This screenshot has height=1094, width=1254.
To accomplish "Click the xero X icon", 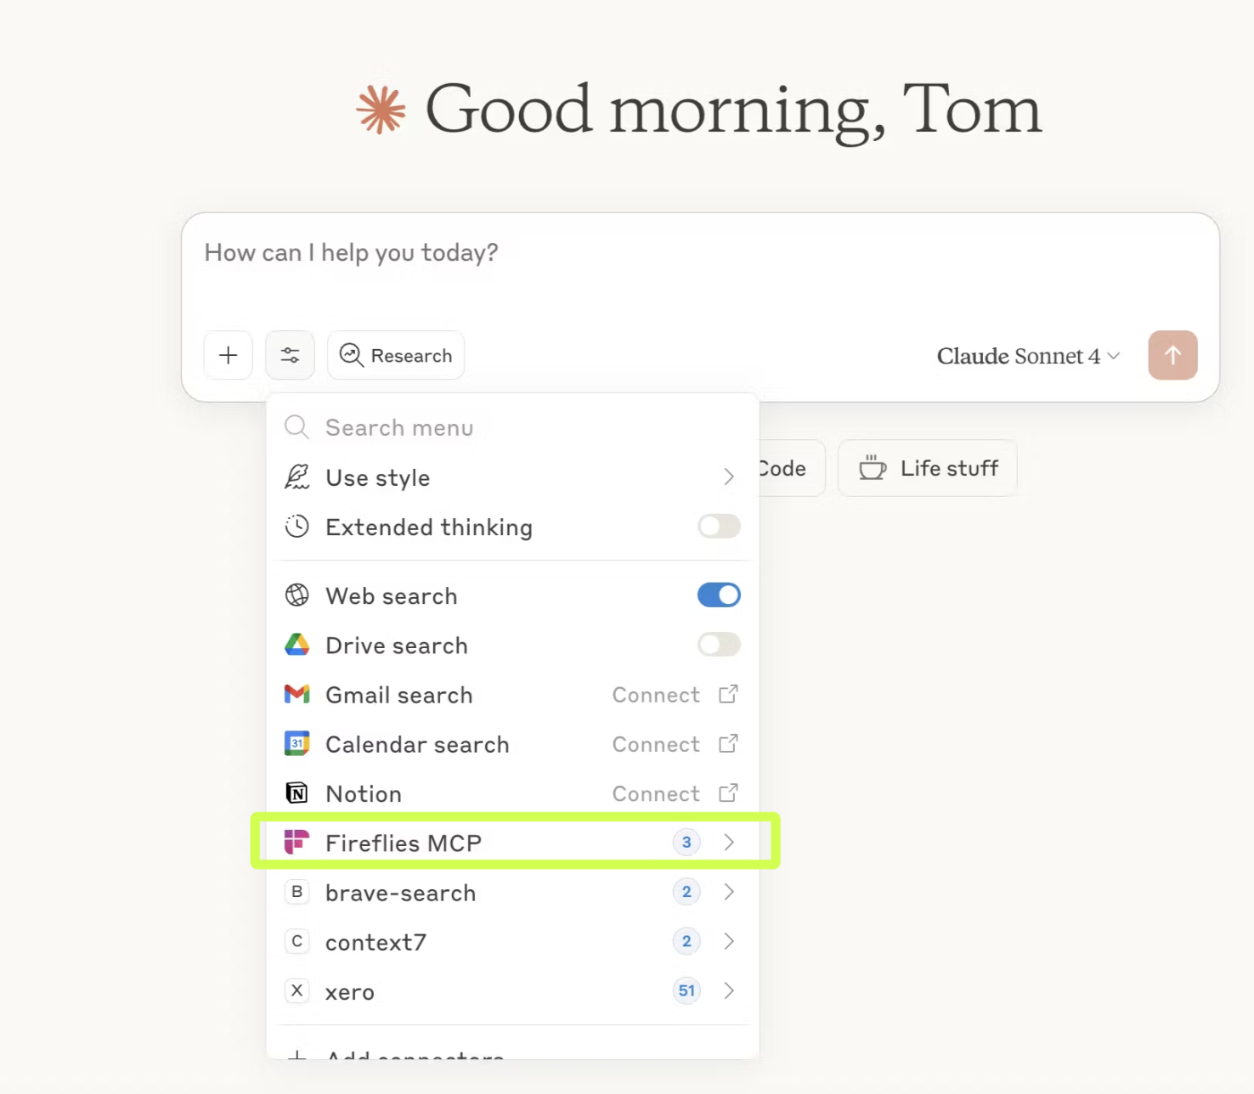I will coord(297,990).
